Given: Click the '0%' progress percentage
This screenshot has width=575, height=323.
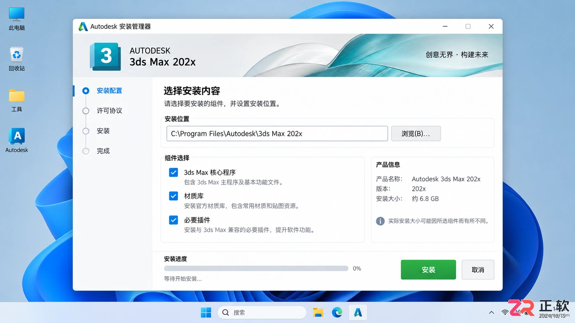Looking at the screenshot, I should click(357, 269).
